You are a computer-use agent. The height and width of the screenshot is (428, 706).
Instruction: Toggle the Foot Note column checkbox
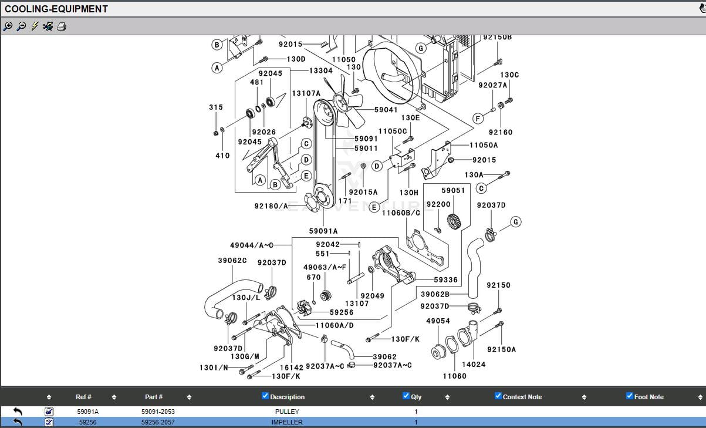click(x=630, y=396)
